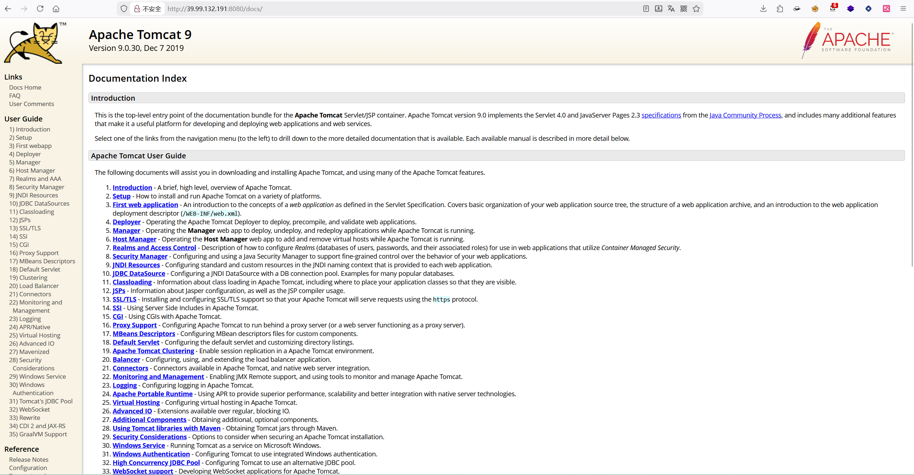Screen dimensions: 914x475
Task: Open sidebar item 13) SSL/TLS
Action: pyautogui.click(x=25, y=228)
